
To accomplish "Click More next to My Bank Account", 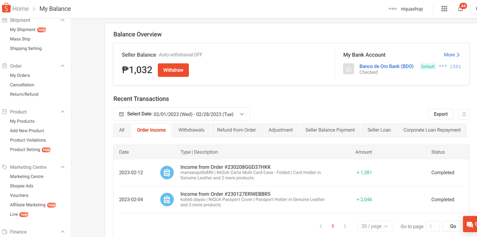I will click(x=451, y=55).
